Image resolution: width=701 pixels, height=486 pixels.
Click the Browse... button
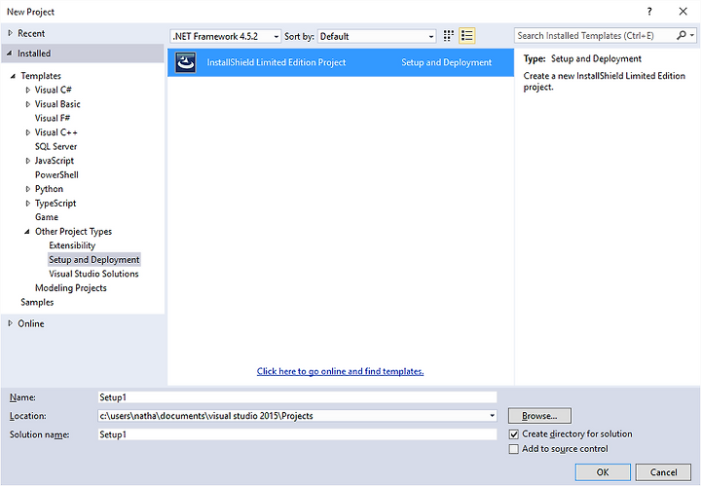[539, 416]
